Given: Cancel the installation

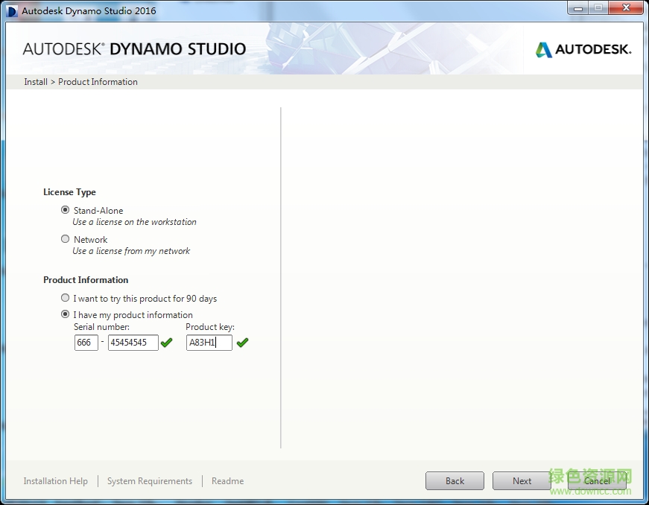Looking at the screenshot, I should [598, 480].
